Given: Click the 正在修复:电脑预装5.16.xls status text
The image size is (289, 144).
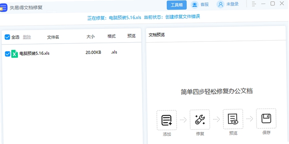Looking at the screenshot, I should point(114,18).
